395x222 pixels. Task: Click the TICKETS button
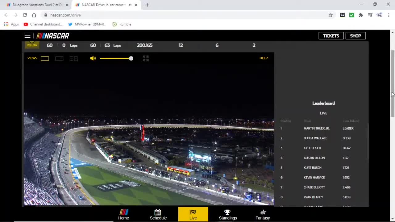(x=331, y=36)
